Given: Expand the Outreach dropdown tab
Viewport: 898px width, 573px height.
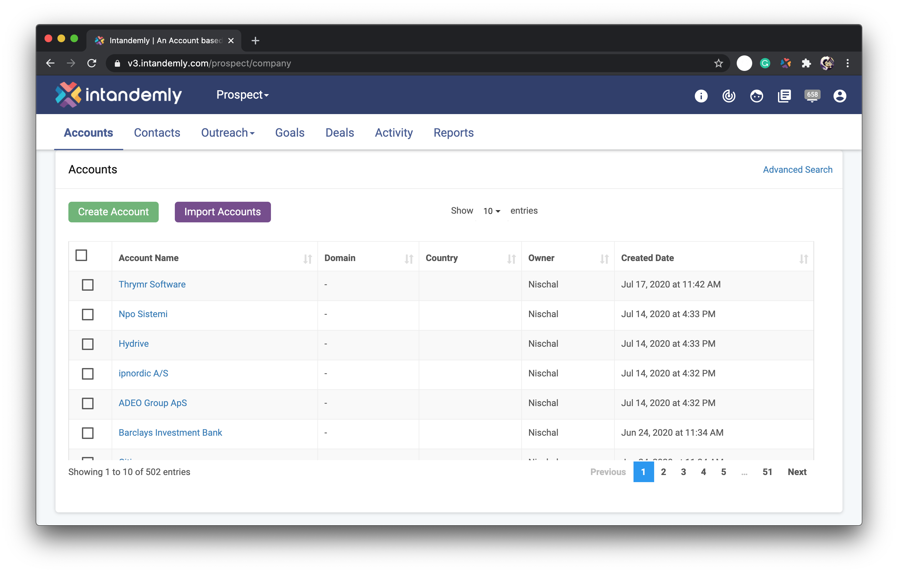Looking at the screenshot, I should [227, 133].
